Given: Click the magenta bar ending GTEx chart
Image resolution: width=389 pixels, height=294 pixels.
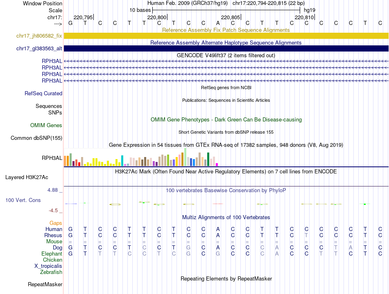Looking at the screenshot, I should [217, 164].
